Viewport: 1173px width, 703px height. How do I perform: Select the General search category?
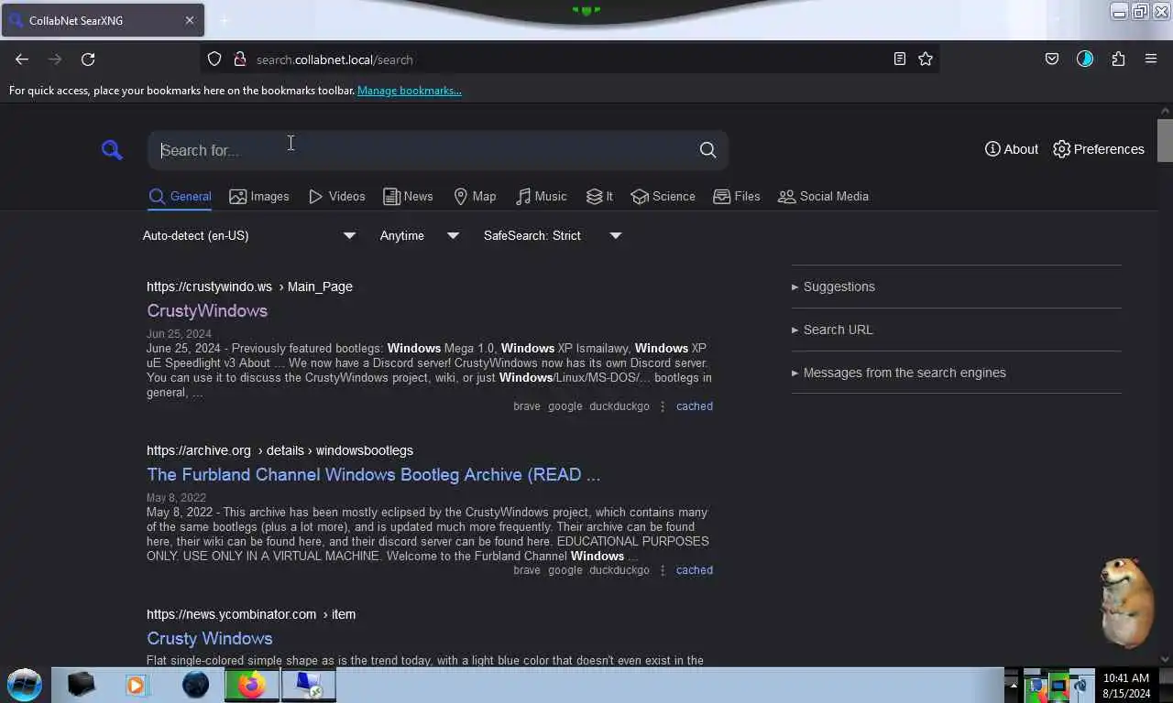click(181, 197)
